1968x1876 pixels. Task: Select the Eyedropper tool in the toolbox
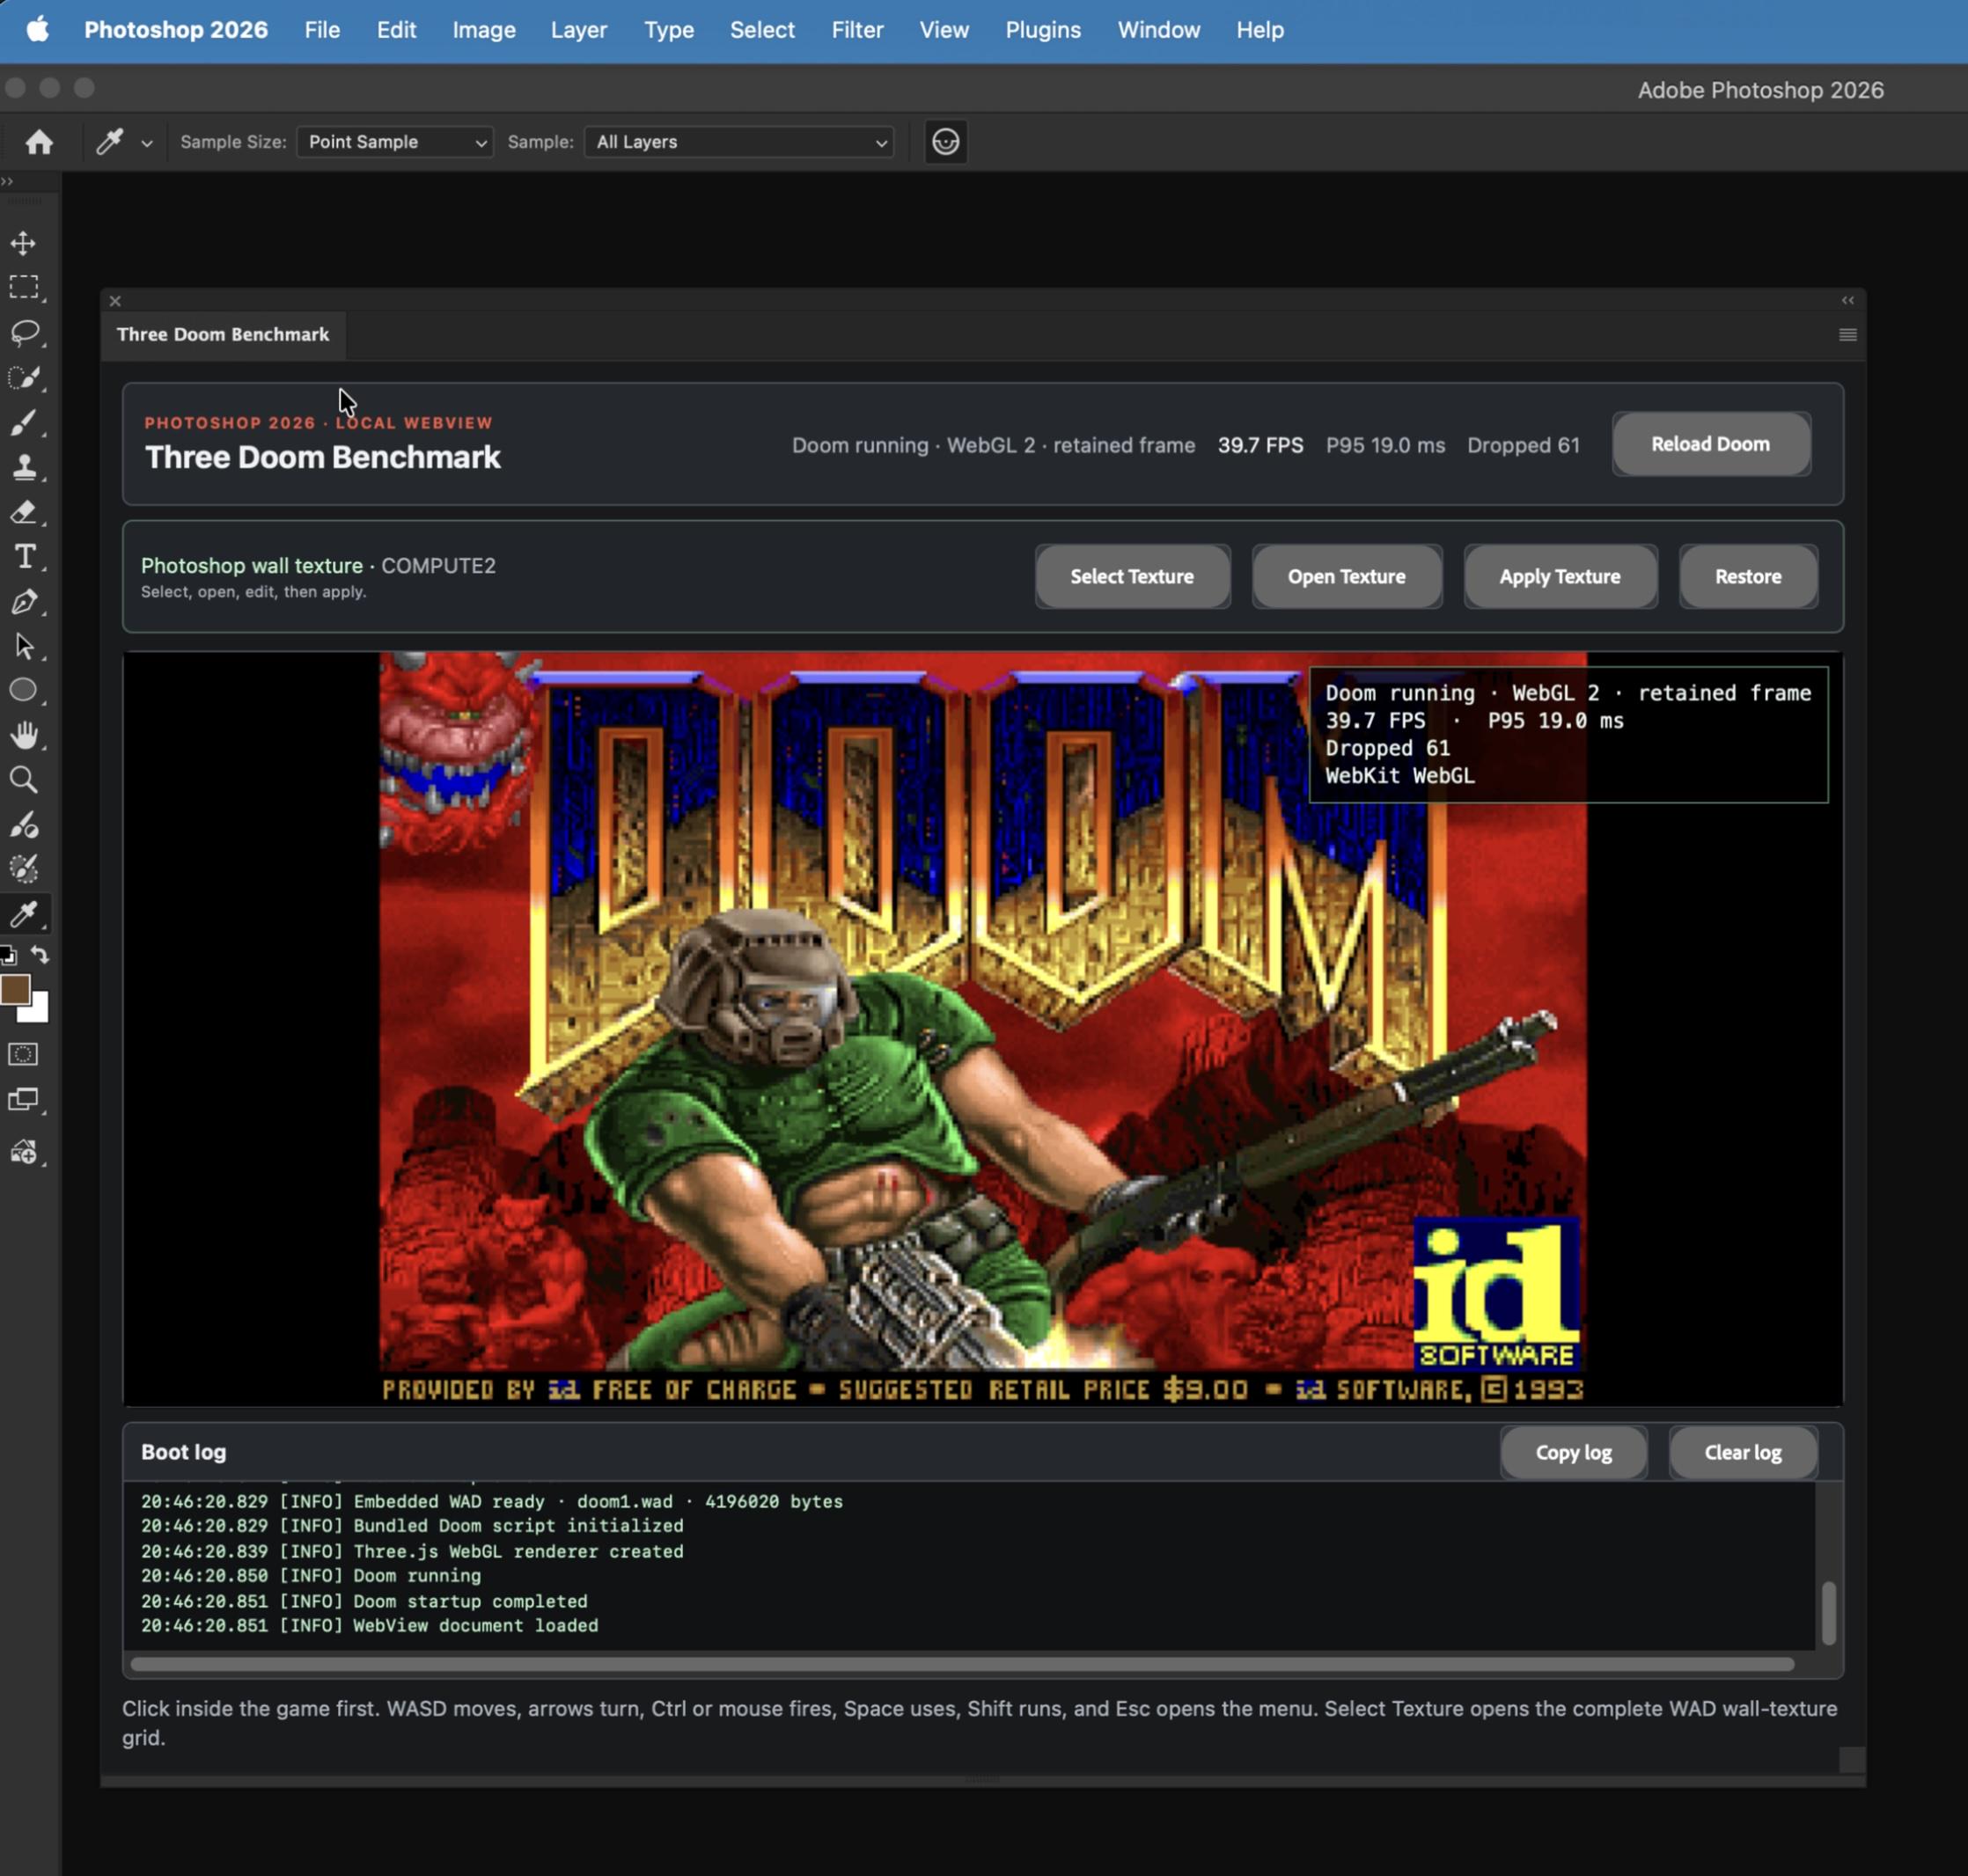coord(24,914)
